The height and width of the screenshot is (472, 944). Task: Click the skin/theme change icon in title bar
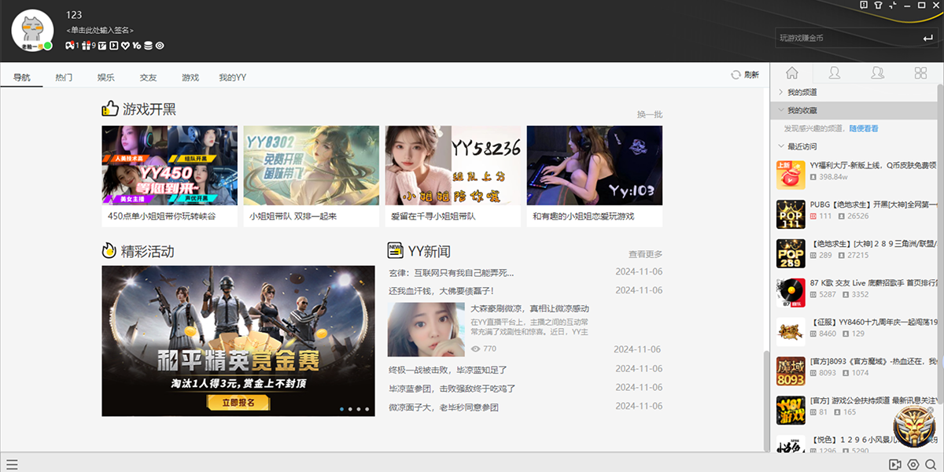pos(879,6)
